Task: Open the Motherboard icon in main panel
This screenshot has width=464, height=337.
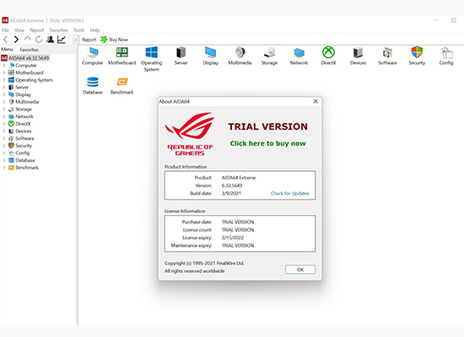Action: click(122, 56)
